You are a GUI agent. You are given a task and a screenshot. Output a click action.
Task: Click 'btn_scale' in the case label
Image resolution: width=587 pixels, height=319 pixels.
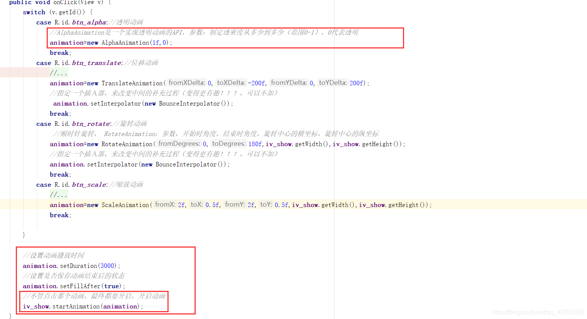[x=89, y=184]
